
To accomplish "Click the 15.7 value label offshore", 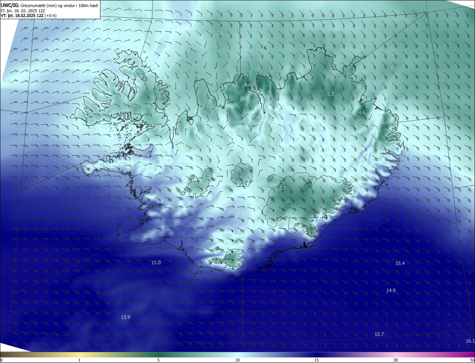I will [x=379, y=334].
